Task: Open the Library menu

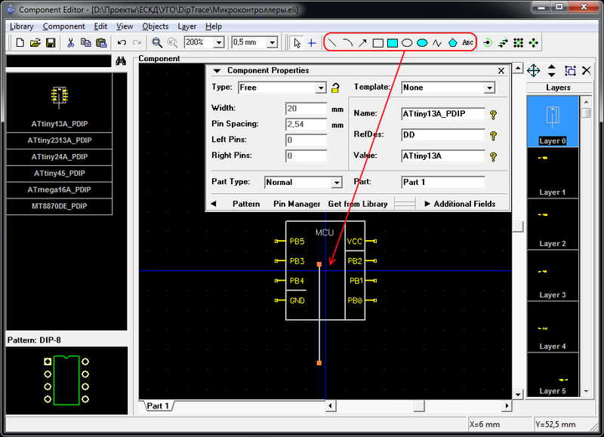Action: [x=22, y=26]
